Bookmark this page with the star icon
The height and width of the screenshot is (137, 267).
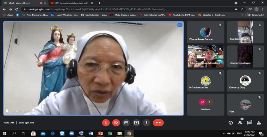click(x=242, y=9)
